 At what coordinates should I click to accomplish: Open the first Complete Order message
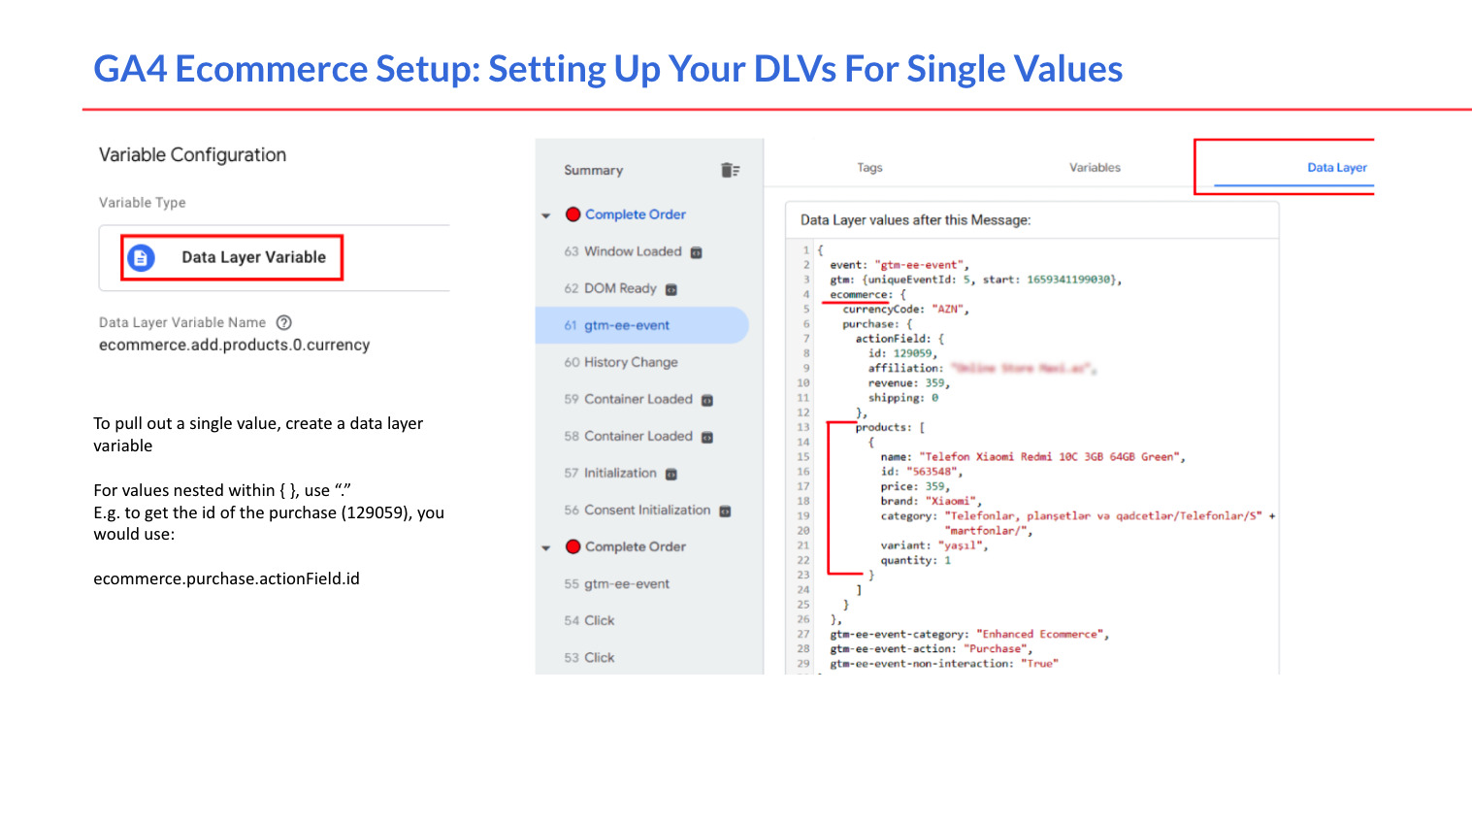[x=635, y=214]
